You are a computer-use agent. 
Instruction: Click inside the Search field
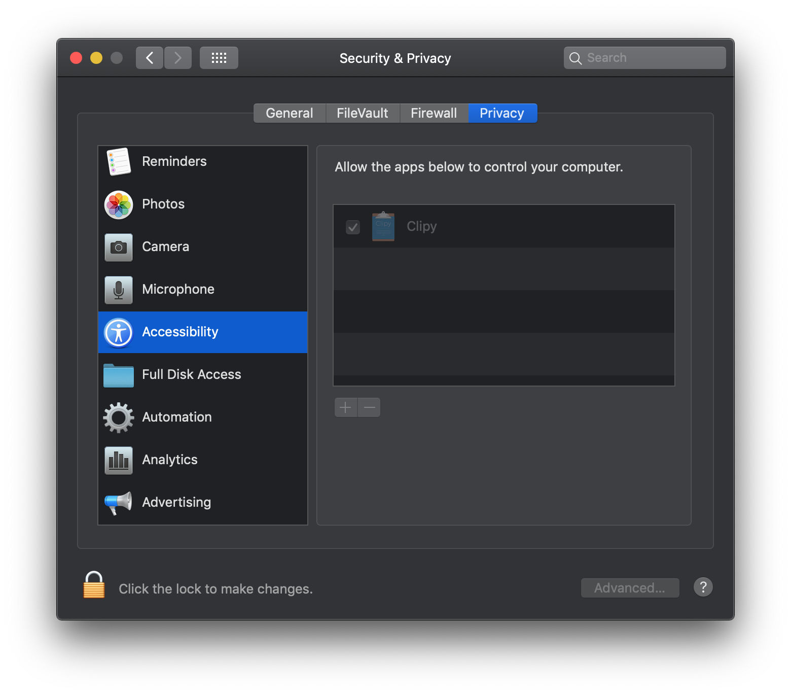(644, 57)
